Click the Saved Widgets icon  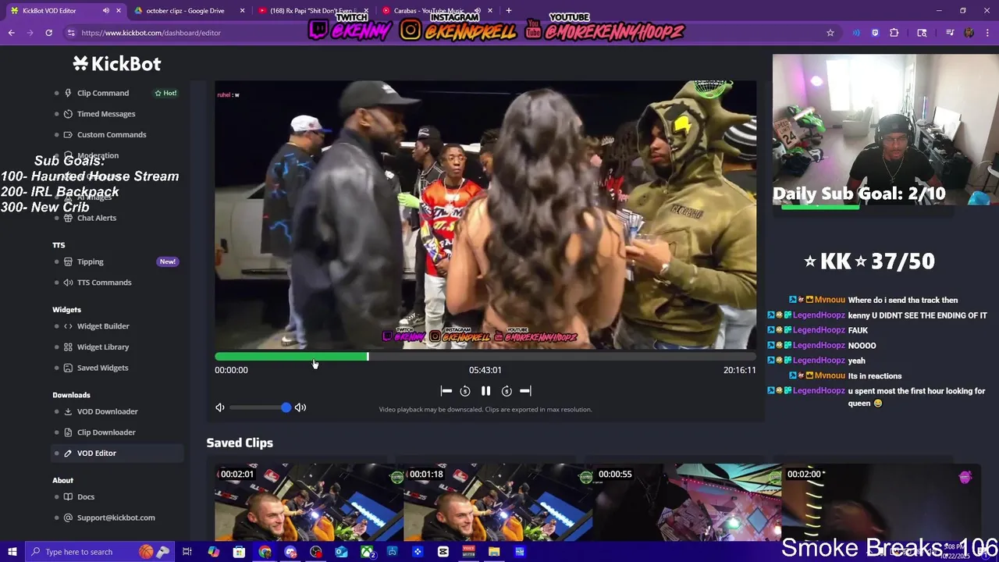click(68, 368)
